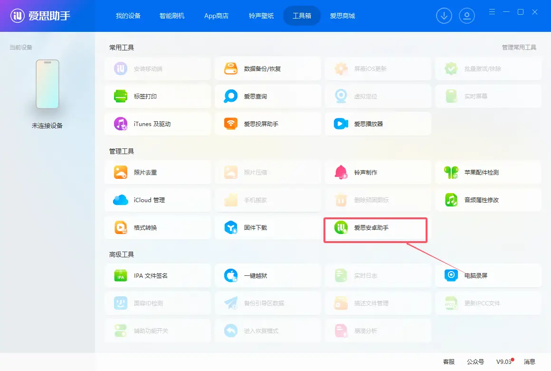
Task: Select the unconnected device phone thumbnail
Action: (x=47, y=85)
